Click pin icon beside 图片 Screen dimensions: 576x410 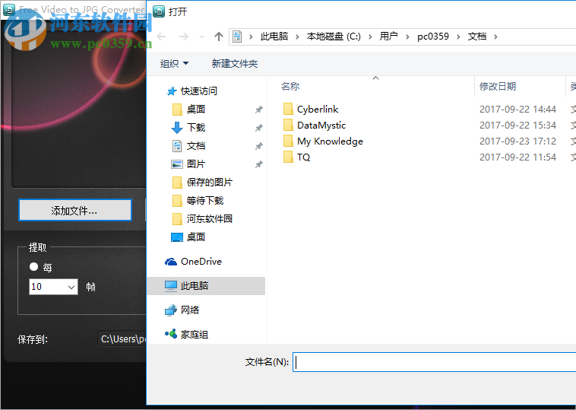pyautogui.click(x=259, y=164)
